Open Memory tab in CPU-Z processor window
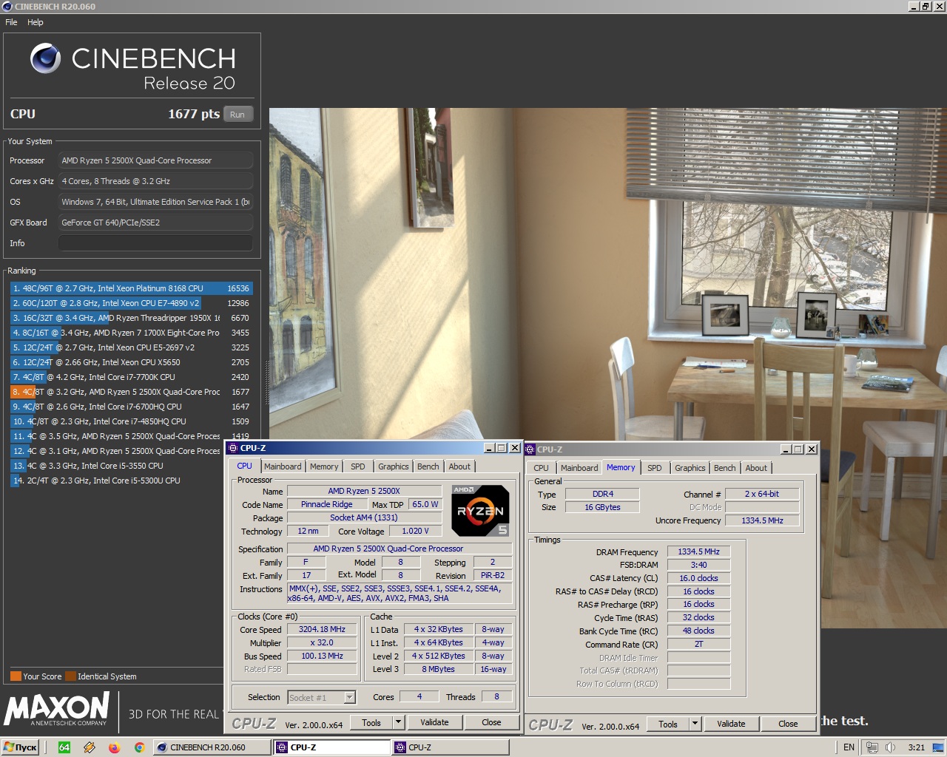Screen dimensions: 947x757 [x=324, y=466]
